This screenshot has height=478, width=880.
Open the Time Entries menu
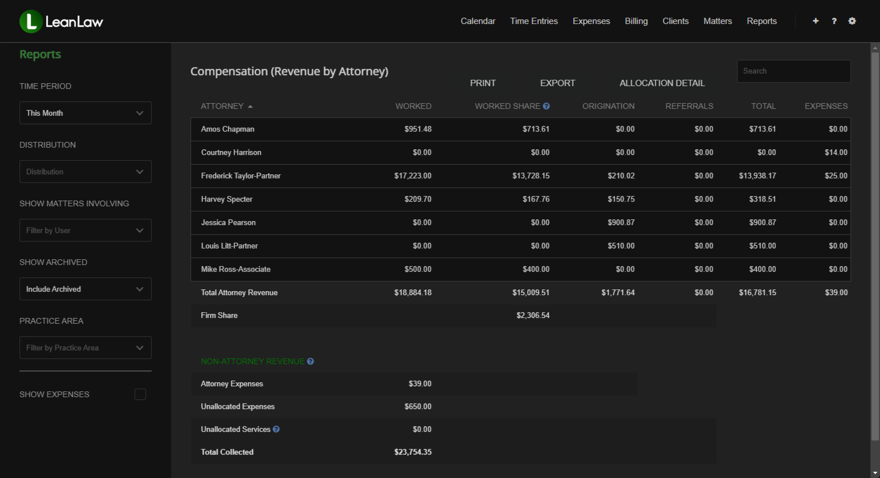click(534, 21)
